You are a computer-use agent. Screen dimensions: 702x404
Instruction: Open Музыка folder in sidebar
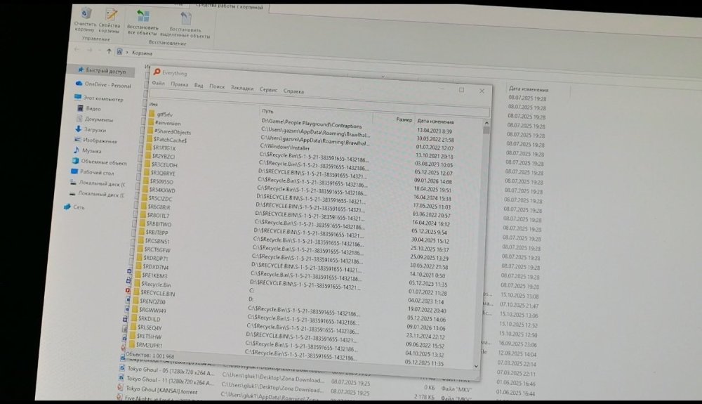[x=88, y=150]
